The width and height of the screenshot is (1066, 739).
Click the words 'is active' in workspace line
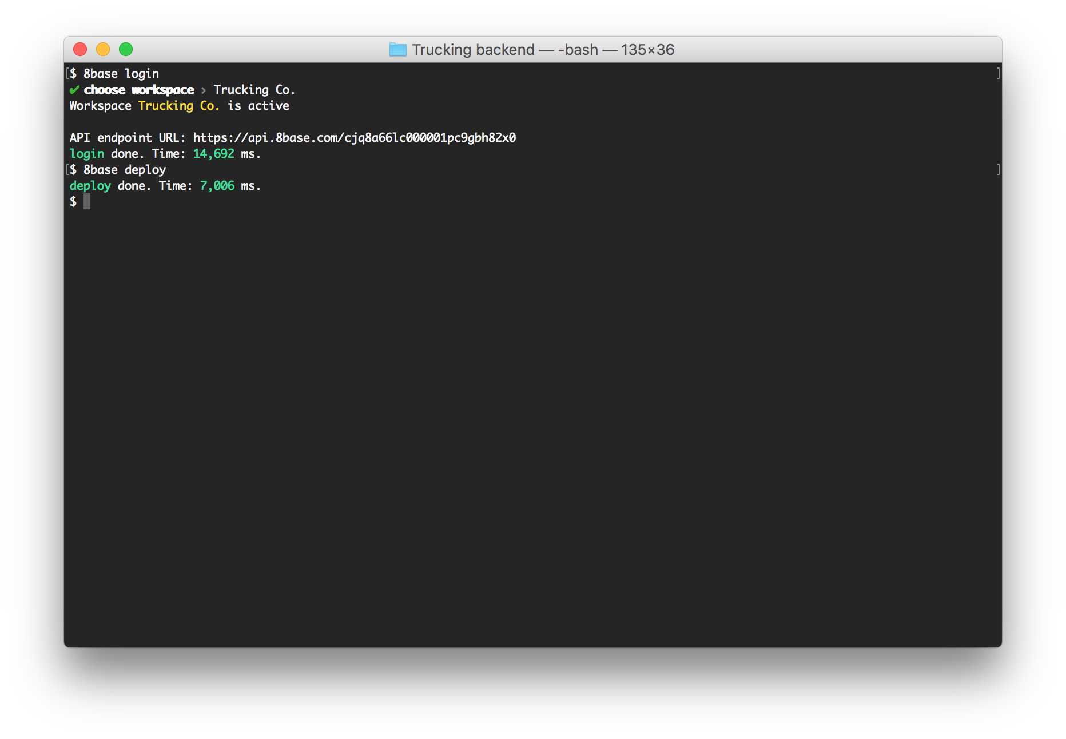pos(258,106)
